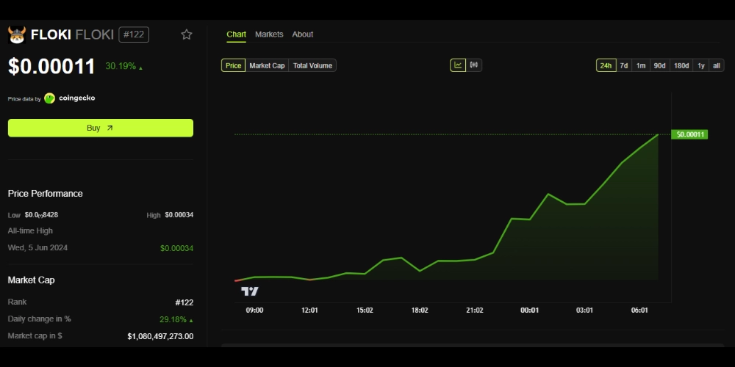Click the TradingView logo on chart
The image size is (735, 367).
pyautogui.click(x=250, y=291)
